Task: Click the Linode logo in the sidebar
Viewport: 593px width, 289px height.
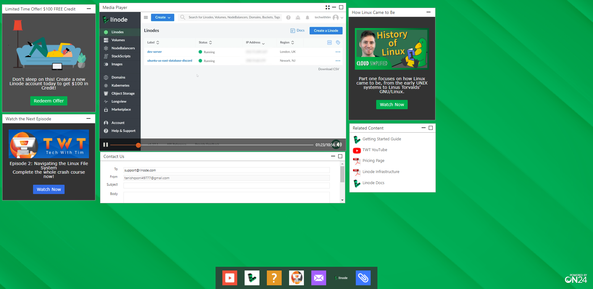Action: coord(115,20)
